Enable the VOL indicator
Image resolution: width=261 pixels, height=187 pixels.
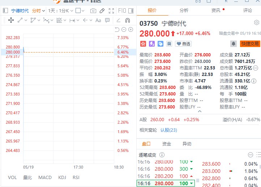[x=12, y=178]
